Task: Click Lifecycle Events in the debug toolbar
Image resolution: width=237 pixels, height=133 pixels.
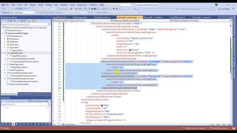Action: pos(44,13)
